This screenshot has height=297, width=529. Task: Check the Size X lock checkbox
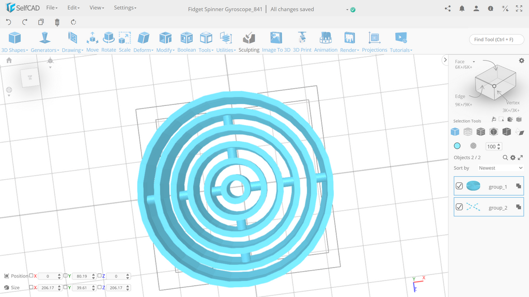tap(31, 287)
